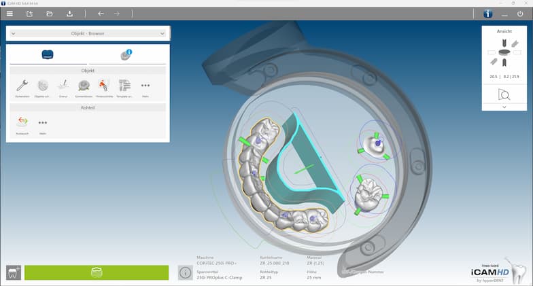Click the Template list icon
The width and height of the screenshot is (533, 286).
124,85
